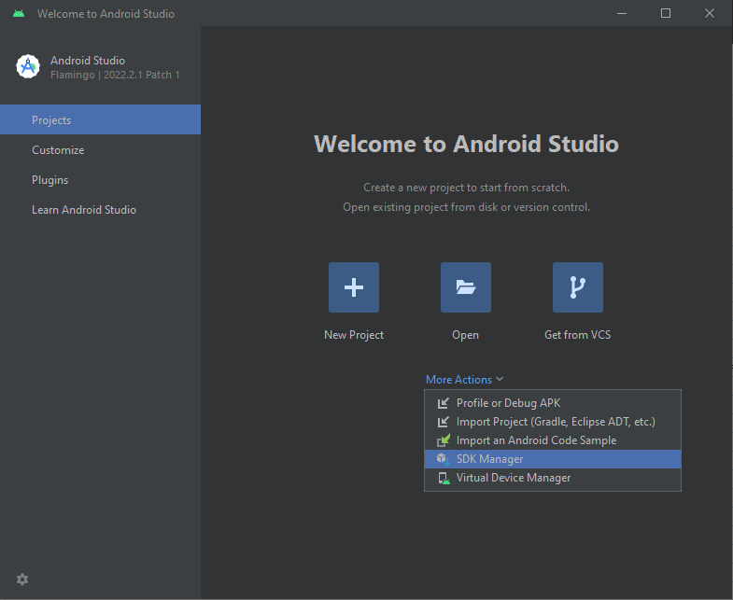Click the Profile or Debug APK icon
Screen dimensions: 733x600
[x=443, y=403]
